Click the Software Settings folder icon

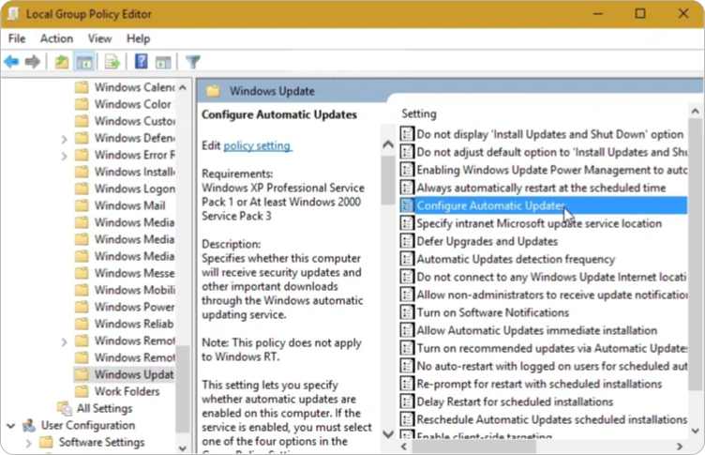pos(46,442)
